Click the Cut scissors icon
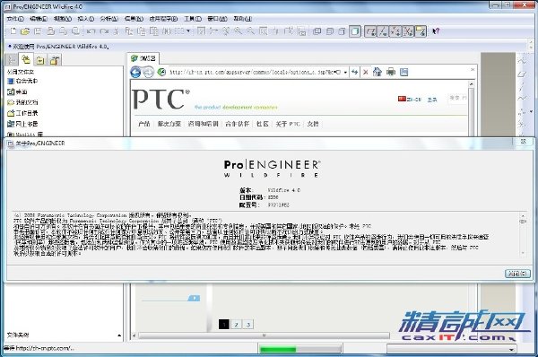Viewport: 538px width, 357px height. (x=116, y=31)
